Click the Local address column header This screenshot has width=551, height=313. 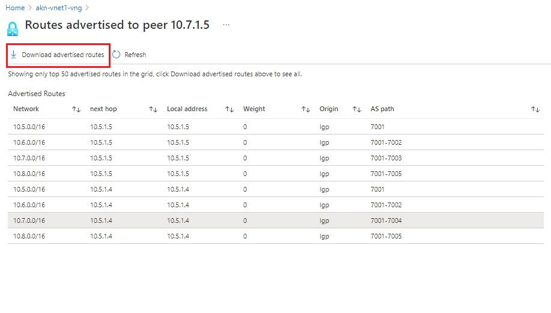[x=187, y=109]
